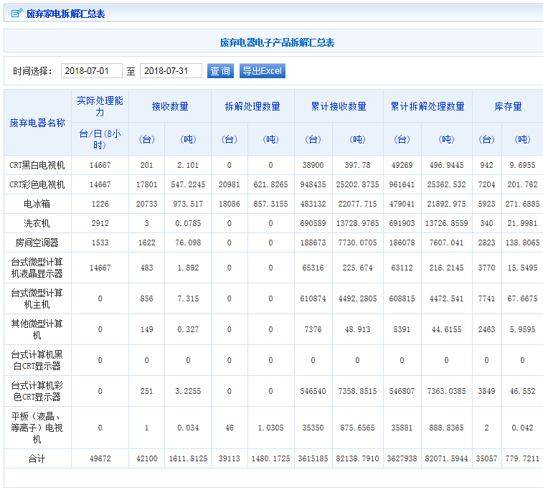Click the start date field 2018-07-01
The height and width of the screenshot is (490, 543).
pyautogui.click(x=91, y=71)
